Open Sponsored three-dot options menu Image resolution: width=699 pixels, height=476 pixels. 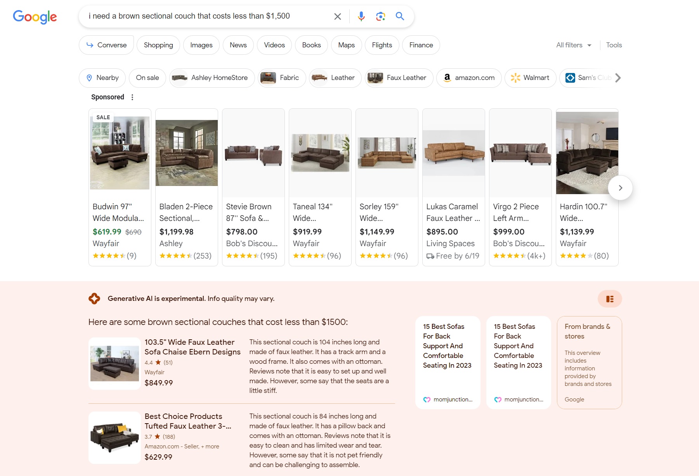pyautogui.click(x=132, y=97)
